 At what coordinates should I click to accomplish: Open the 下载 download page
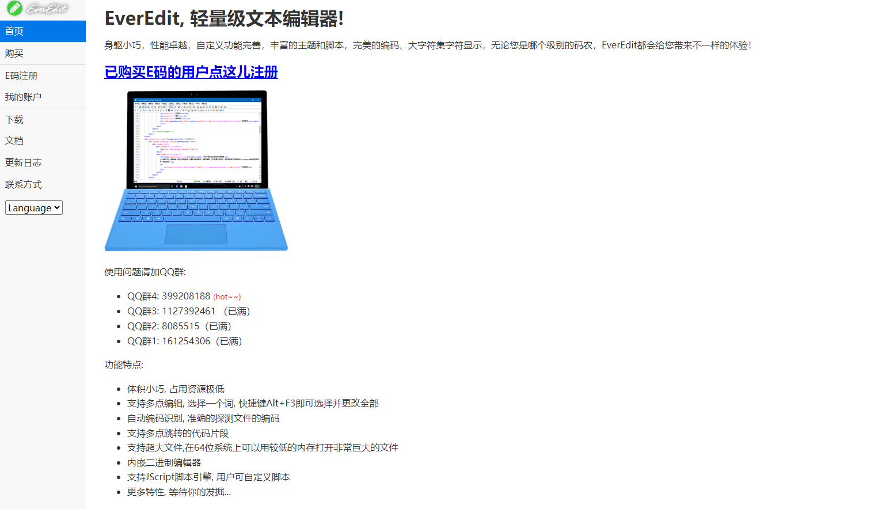point(13,119)
